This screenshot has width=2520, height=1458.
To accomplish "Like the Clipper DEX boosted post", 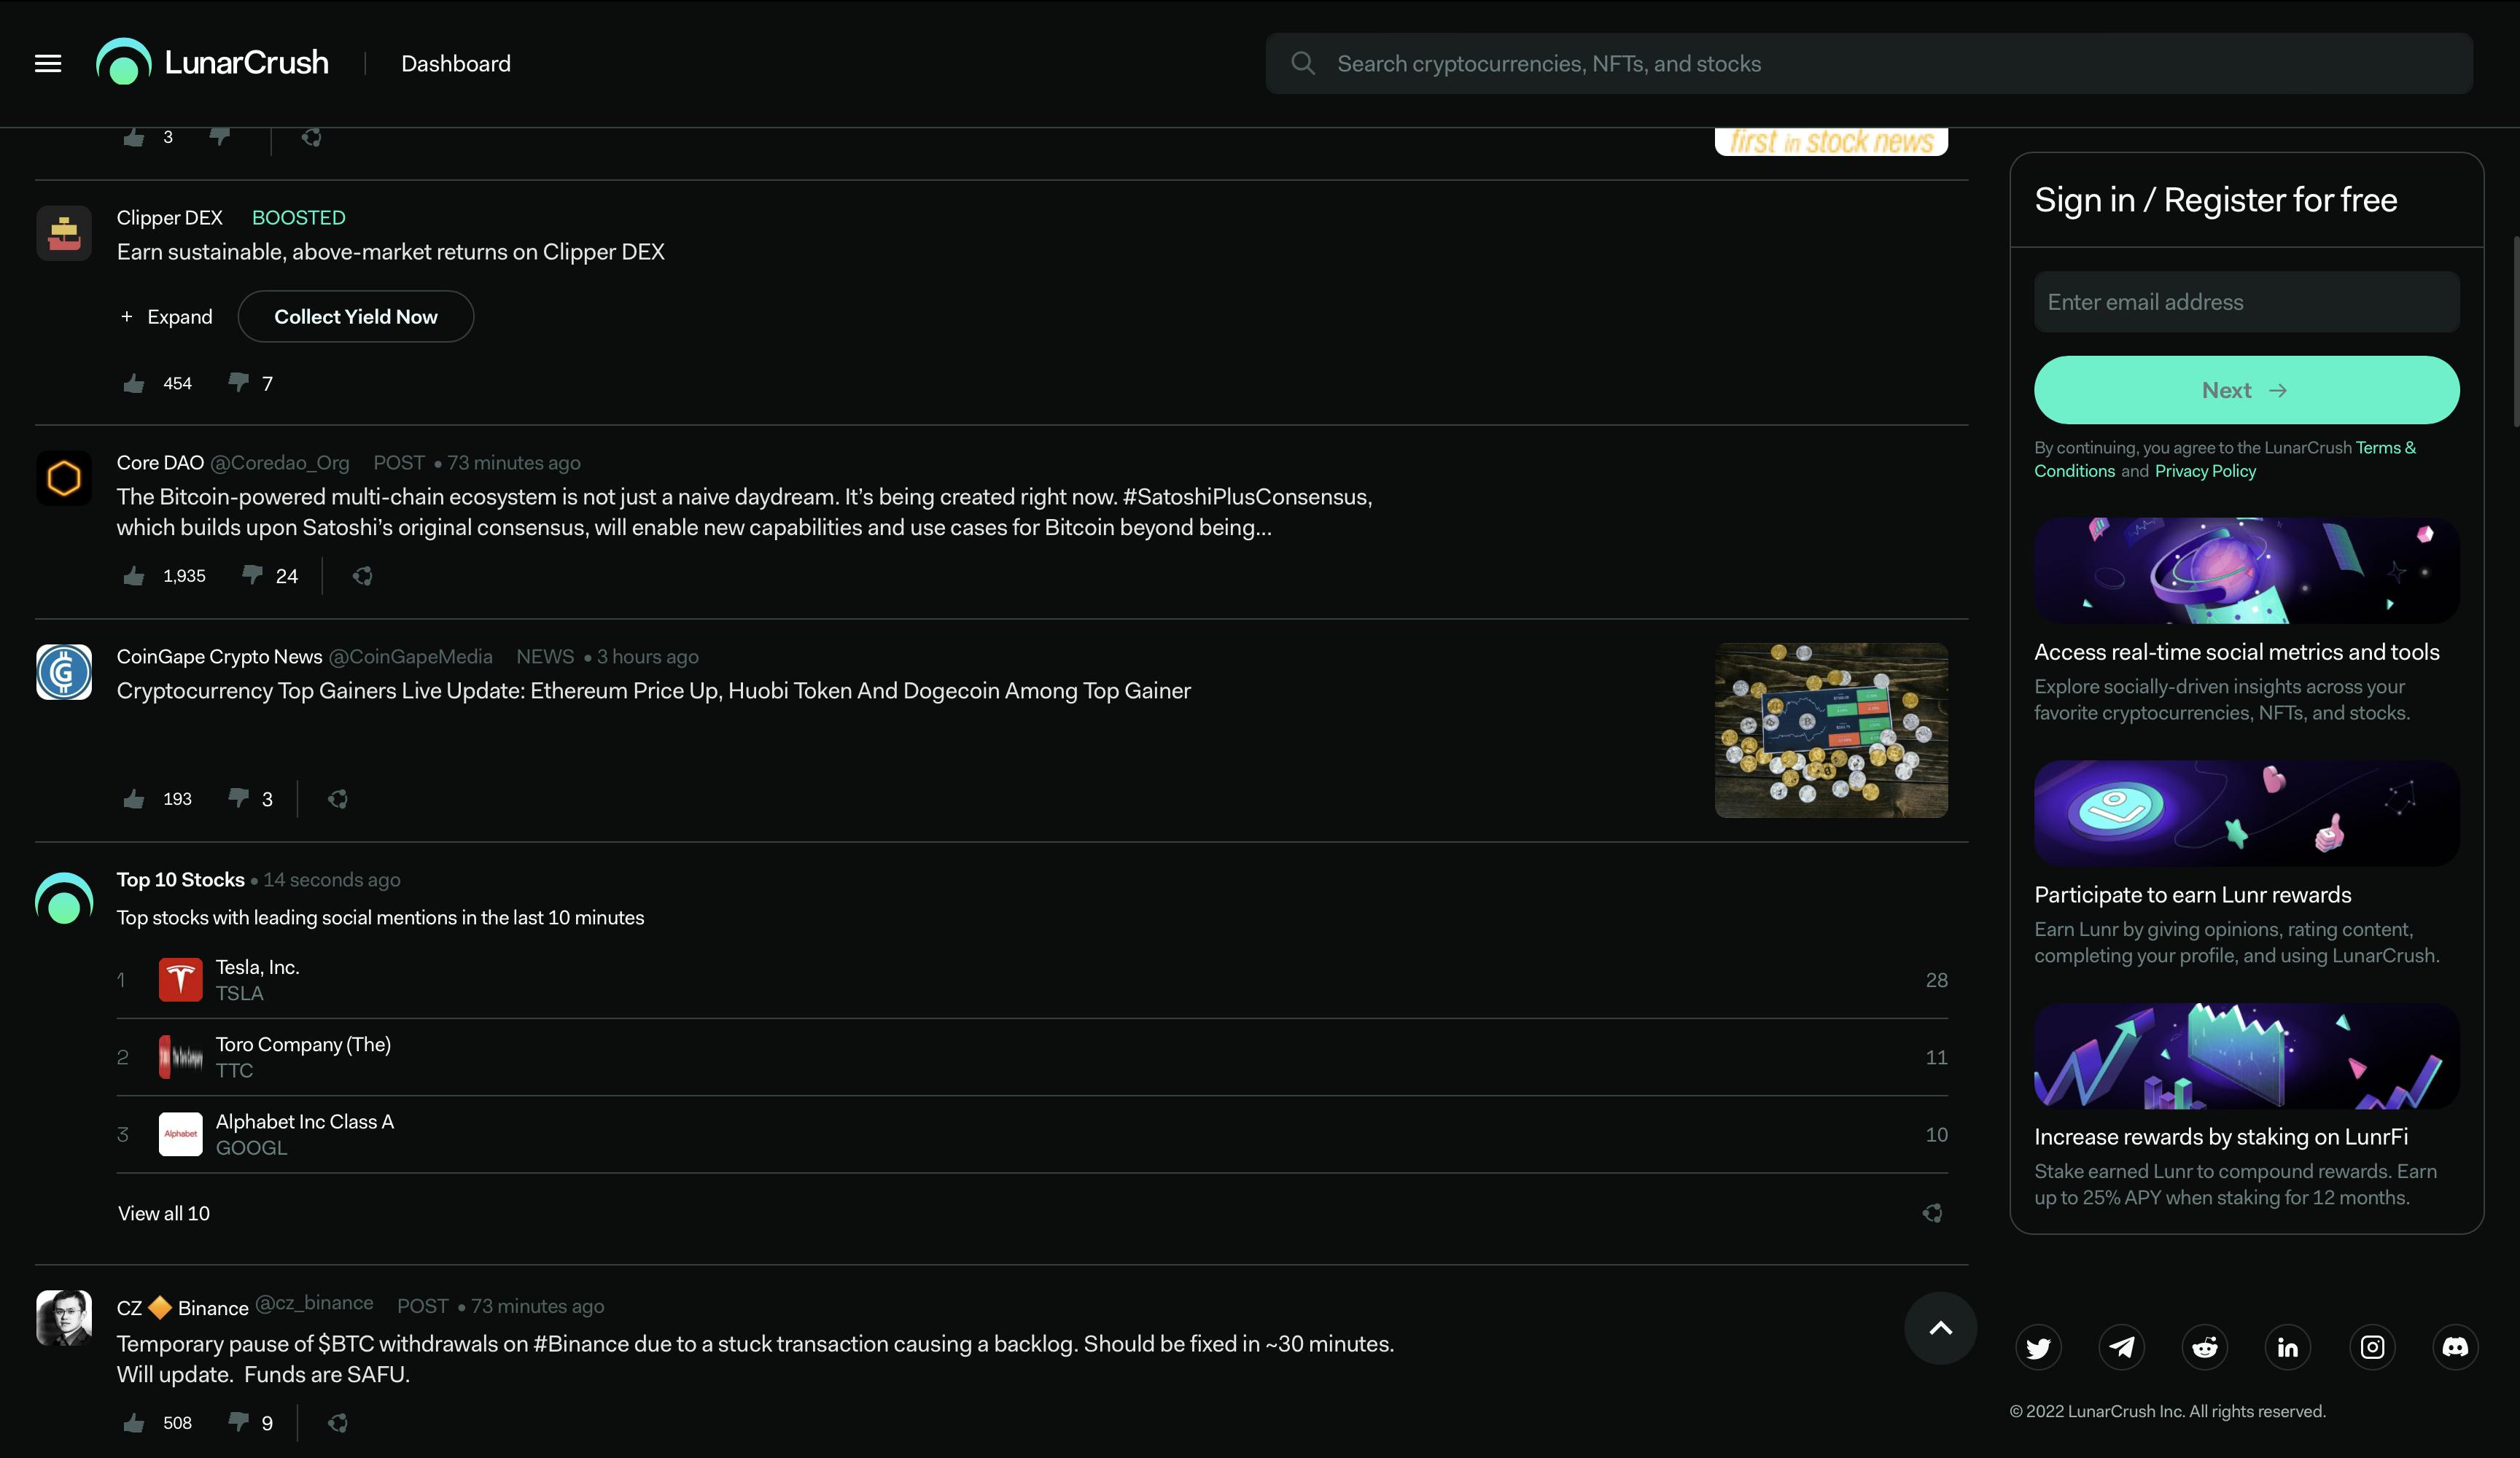I will coord(134,383).
